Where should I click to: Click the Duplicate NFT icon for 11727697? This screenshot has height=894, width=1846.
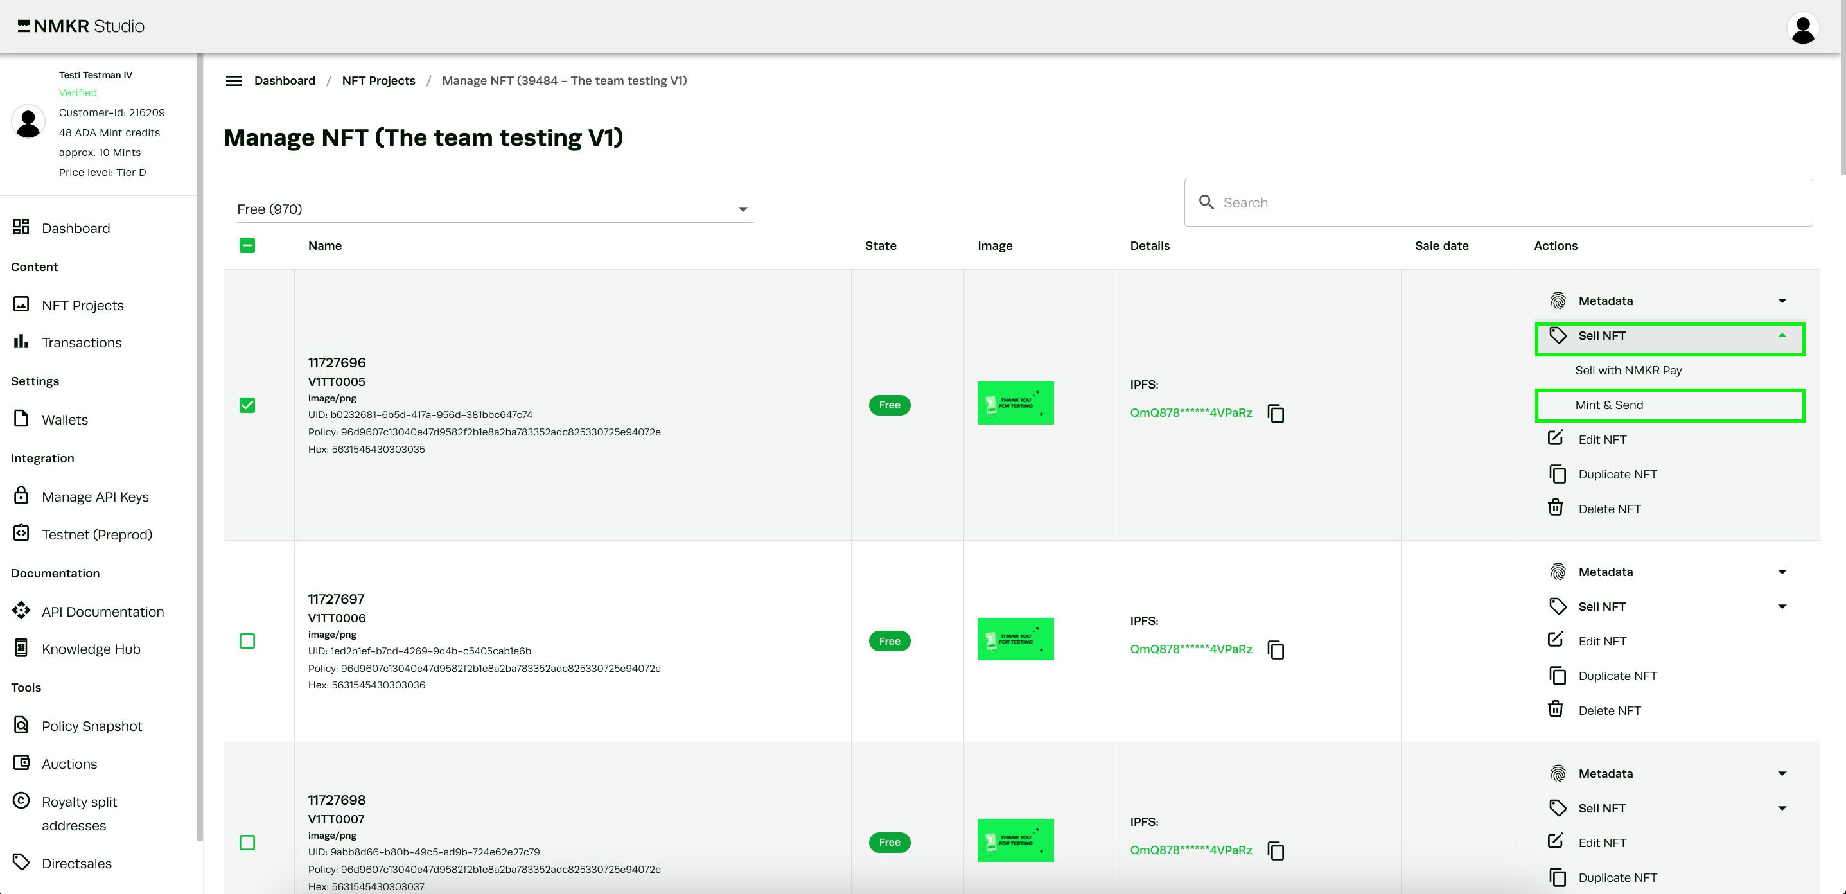(1557, 676)
